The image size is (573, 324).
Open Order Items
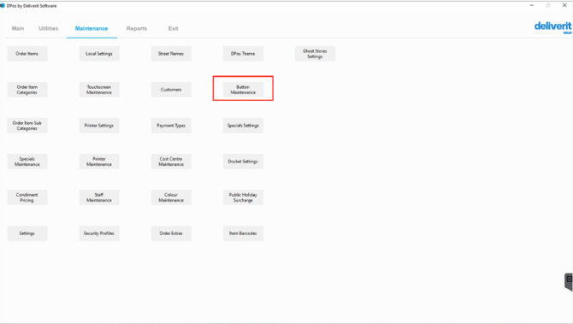[27, 54]
